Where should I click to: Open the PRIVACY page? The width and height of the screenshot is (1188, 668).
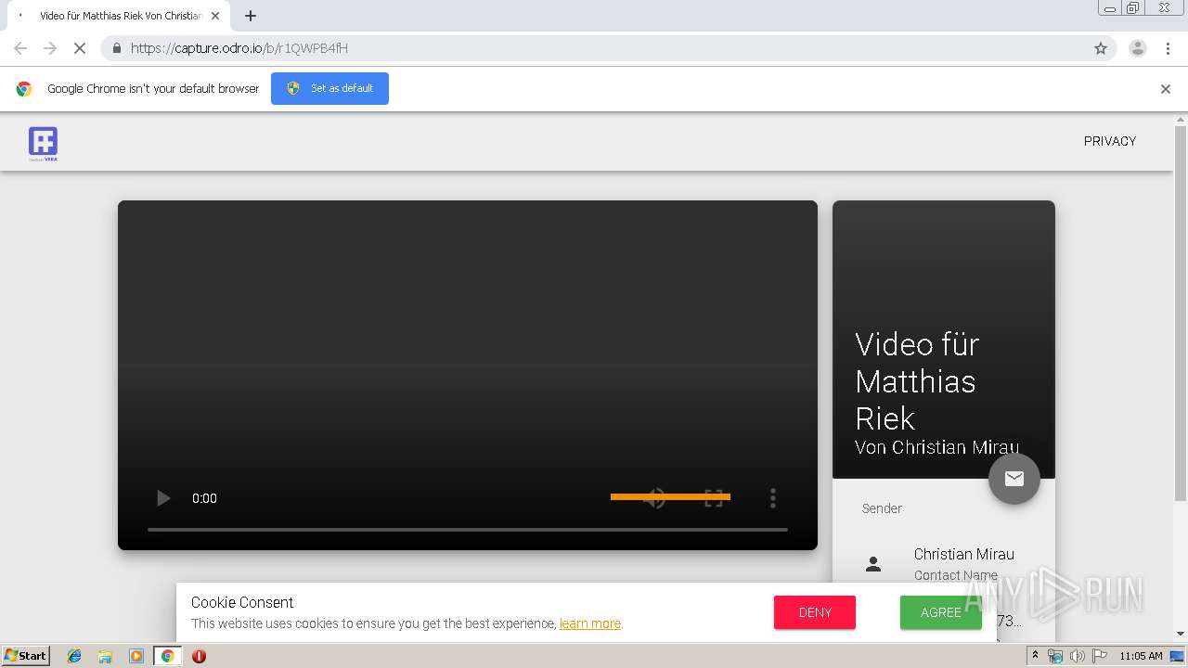(1110, 141)
